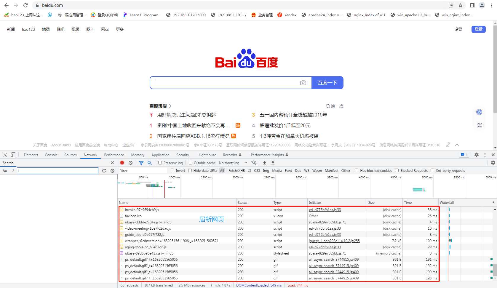Export HAR file with download arrow icon
The width and height of the screenshot is (497, 288).
(x=273, y=163)
